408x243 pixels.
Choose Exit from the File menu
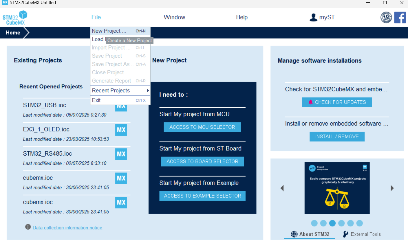(x=120, y=100)
